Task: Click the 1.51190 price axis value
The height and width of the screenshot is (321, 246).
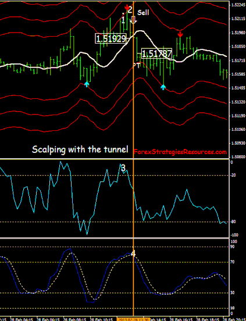Action: [238, 116]
